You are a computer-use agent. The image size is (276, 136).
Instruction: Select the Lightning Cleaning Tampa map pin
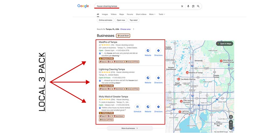(x=180, y=112)
